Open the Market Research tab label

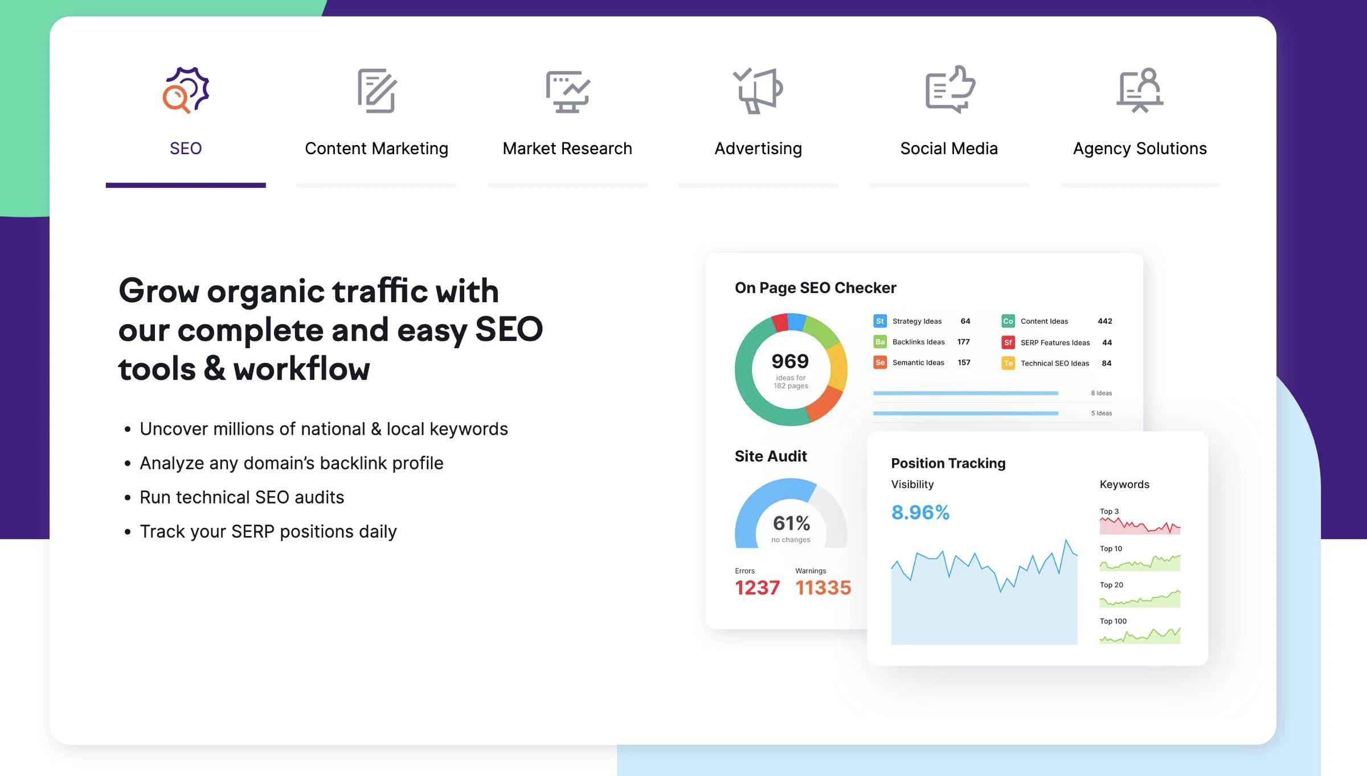pos(567,148)
